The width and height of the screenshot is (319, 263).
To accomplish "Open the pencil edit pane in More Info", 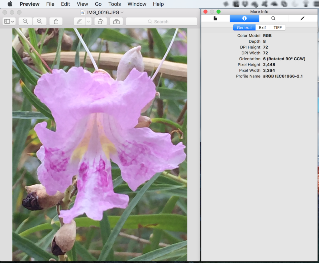I will [302, 18].
